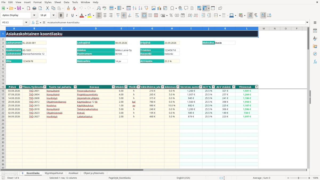
Task: Run the Spelling check icon
Action: click(x=105, y=8)
